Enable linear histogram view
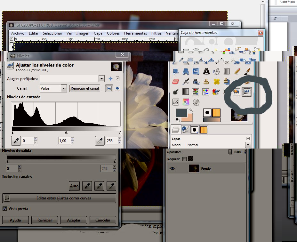Viewport: 297px width, 242px height. point(109,88)
